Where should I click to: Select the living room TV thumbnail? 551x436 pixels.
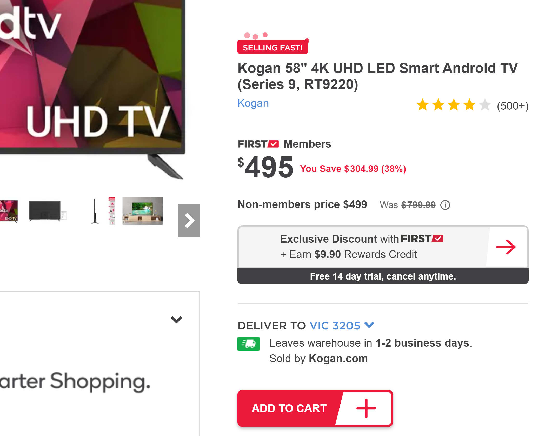click(x=142, y=211)
